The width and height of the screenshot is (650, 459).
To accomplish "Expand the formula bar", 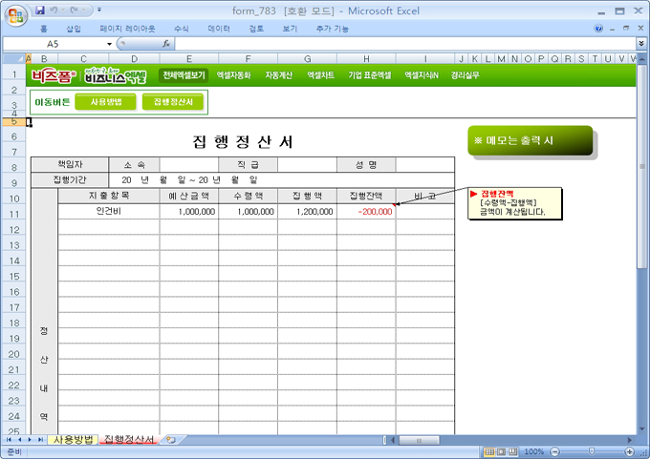I will (x=640, y=44).
